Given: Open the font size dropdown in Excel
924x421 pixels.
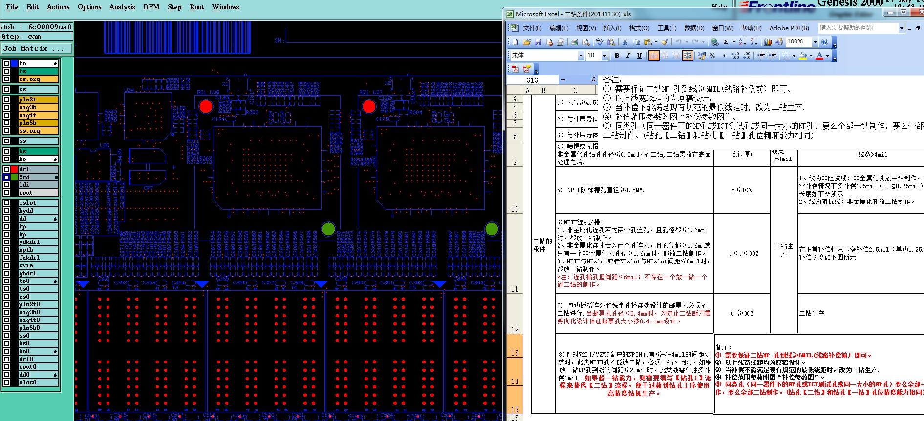Looking at the screenshot, I should click(x=604, y=56).
